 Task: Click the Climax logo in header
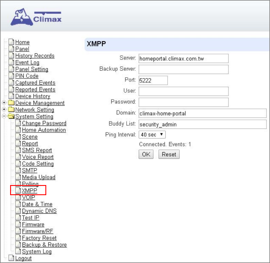(36, 17)
